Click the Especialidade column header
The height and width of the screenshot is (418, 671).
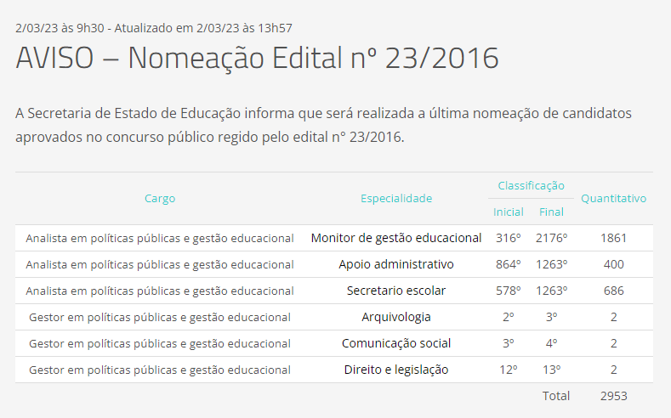[396, 198]
